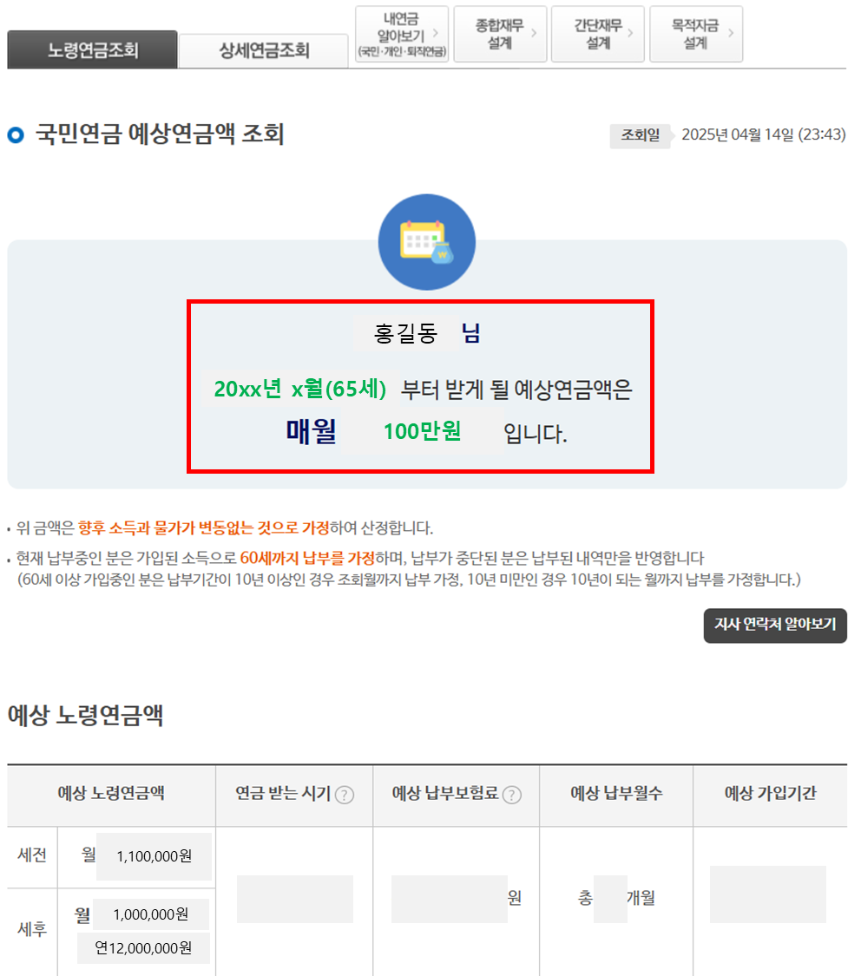861x976 pixels.
Task: Open the 예상 납부보험료 help icon
Action: coord(512,794)
